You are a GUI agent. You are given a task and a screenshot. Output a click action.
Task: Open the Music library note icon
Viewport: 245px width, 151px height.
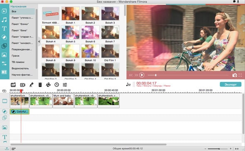[4, 20]
